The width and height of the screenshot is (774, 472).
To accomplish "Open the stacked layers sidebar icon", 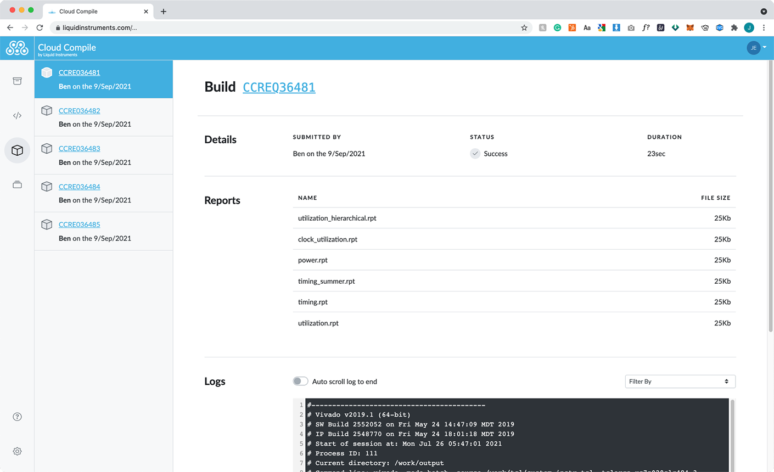I will tap(17, 185).
